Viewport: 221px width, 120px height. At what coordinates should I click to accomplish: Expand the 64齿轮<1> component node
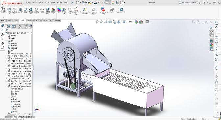pos(6,56)
